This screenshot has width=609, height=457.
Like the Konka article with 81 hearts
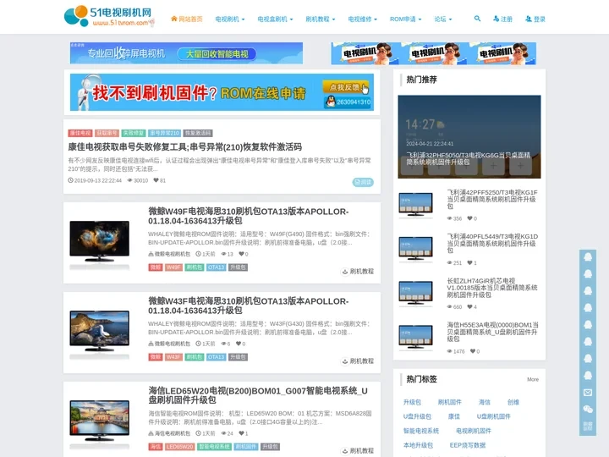159,180
